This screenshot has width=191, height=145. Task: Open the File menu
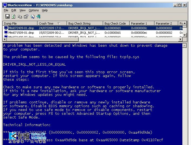(x=6, y=10)
